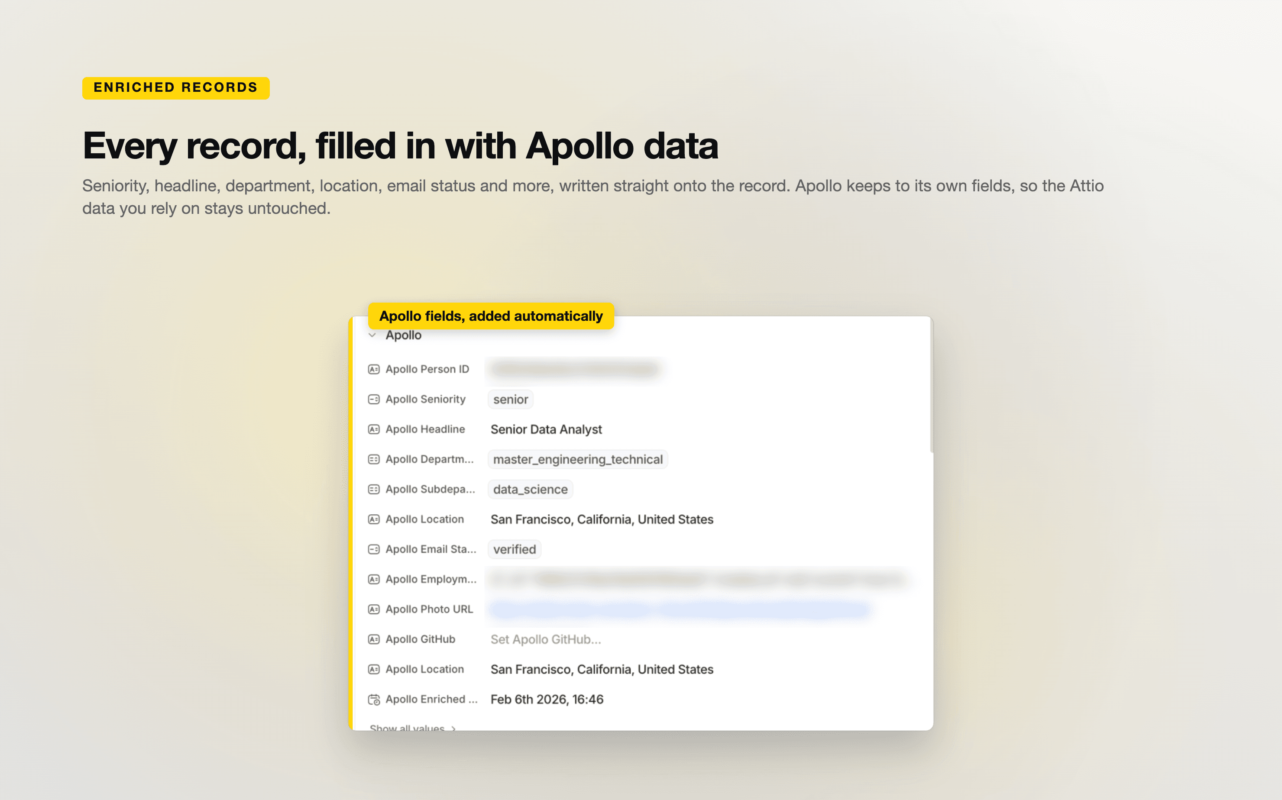Click San Francisco location value below Apollo GitHub
The image size is (1282, 800).
[x=602, y=669]
